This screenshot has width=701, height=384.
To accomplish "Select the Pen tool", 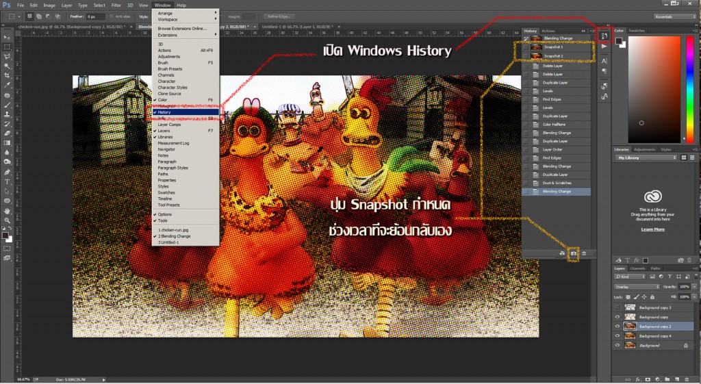I will click(x=7, y=172).
